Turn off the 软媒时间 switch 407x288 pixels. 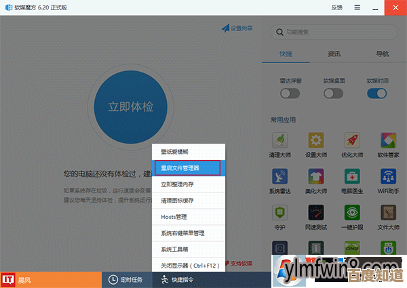click(377, 93)
